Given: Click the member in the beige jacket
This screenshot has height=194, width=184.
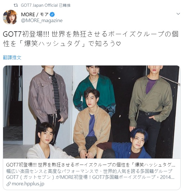Looking at the screenshot, I should [91, 124].
